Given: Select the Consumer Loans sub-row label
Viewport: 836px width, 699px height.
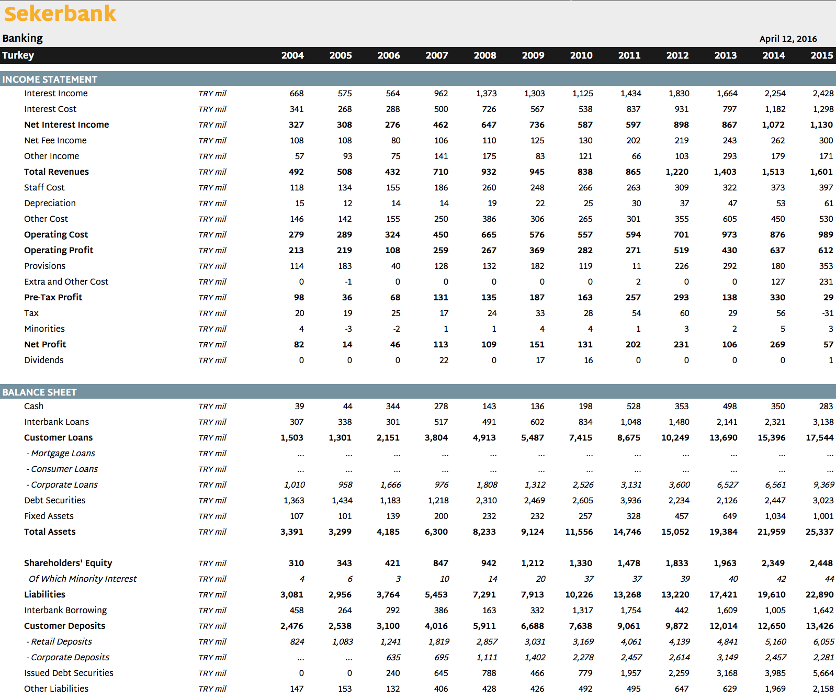Looking at the screenshot, I should (62, 469).
